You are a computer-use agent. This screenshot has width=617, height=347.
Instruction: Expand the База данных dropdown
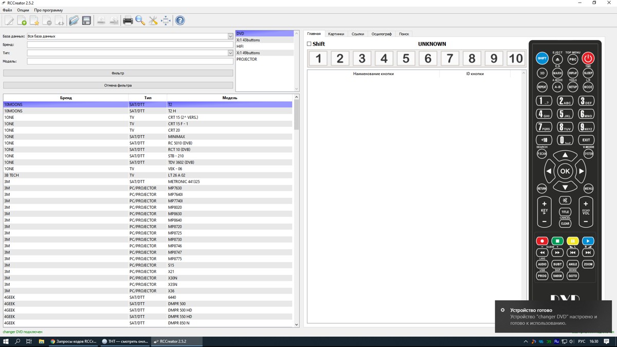point(230,36)
